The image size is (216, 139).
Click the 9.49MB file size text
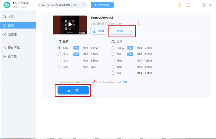pos(95,48)
